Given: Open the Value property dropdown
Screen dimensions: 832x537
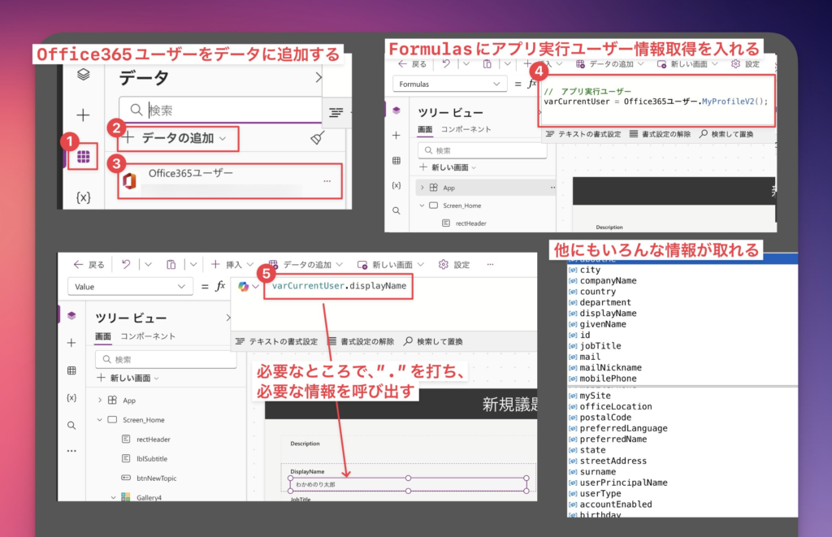Looking at the screenshot, I should tap(131, 287).
